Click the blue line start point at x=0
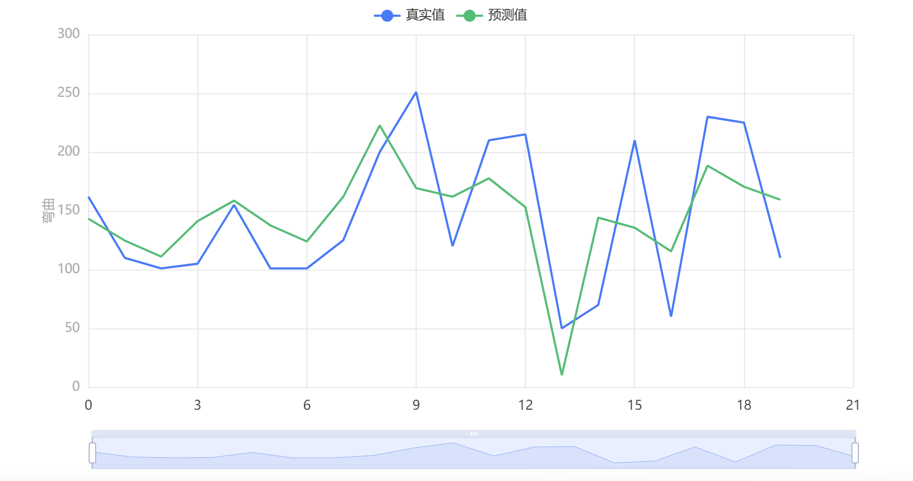This screenshot has width=913, height=481. (89, 197)
